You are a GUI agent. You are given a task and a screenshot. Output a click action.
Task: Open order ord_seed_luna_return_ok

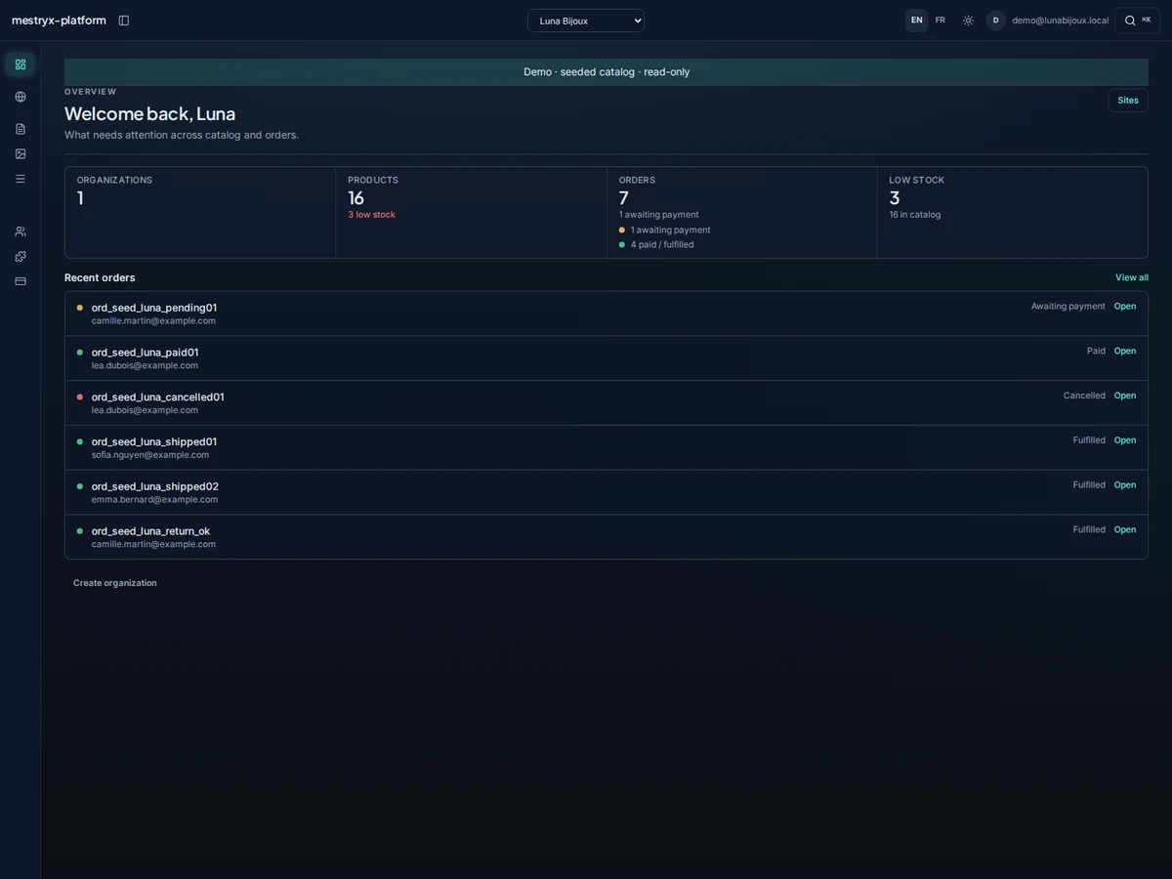(x=1125, y=530)
